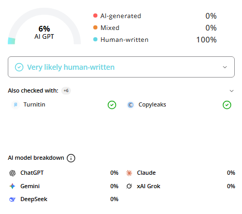
Task: Click the Gemini sparkle icon
Action: pos(12,186)
